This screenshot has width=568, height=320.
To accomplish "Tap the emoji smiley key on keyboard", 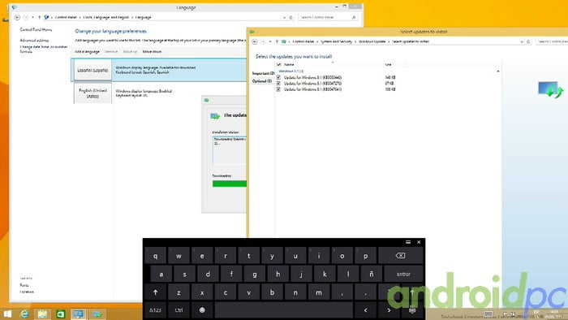I will tap(202, 310).
